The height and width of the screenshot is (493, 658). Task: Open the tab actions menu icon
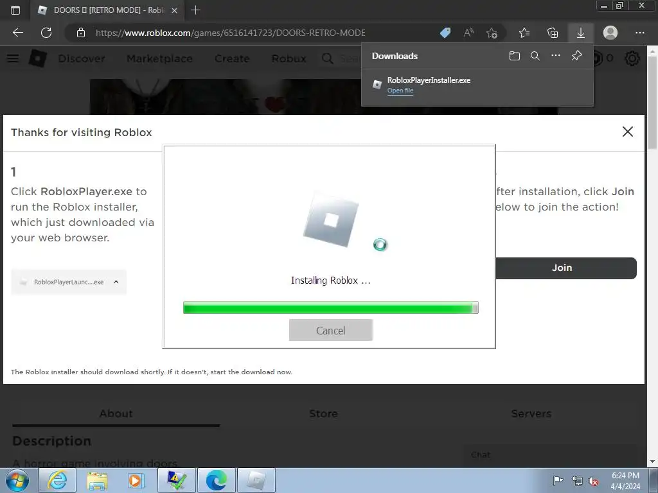point(15,10)
